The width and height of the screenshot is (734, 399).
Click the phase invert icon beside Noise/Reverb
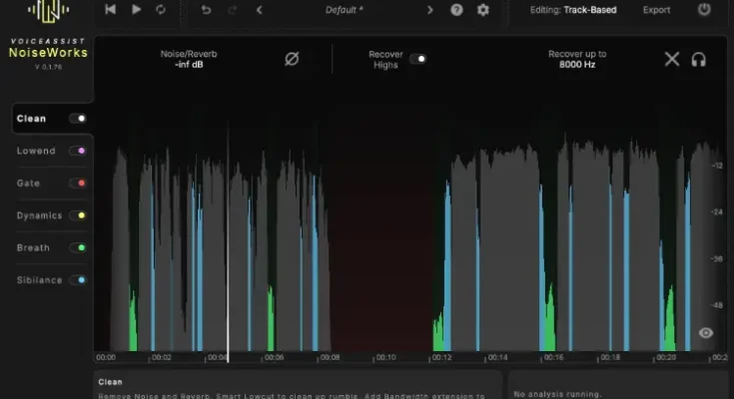tap(292, 59)
